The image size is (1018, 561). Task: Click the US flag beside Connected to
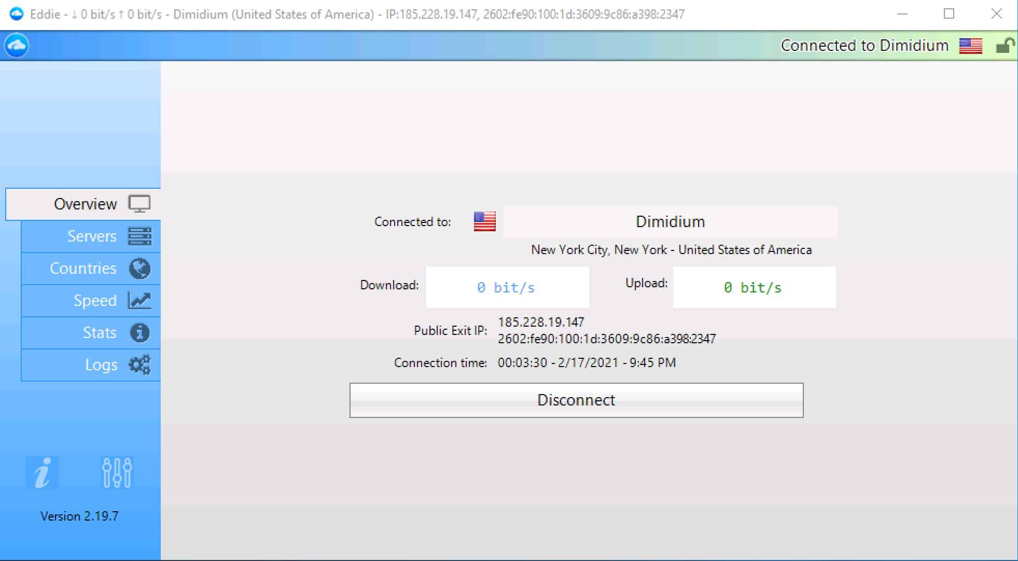click(484, 221)
